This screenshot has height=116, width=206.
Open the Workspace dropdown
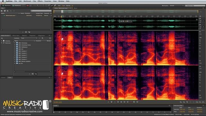[177, 6]
